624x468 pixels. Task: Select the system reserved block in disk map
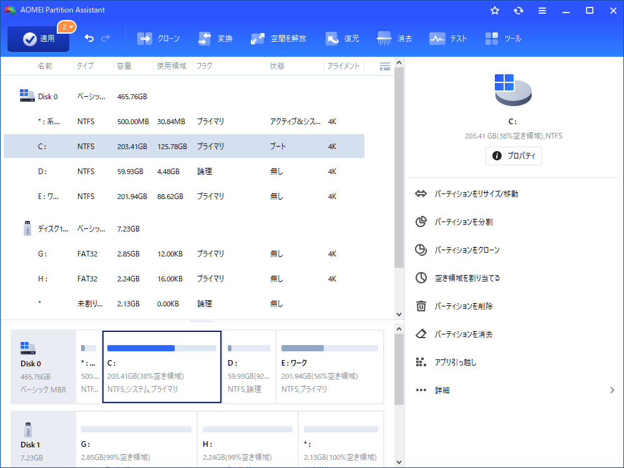[89, 367]
